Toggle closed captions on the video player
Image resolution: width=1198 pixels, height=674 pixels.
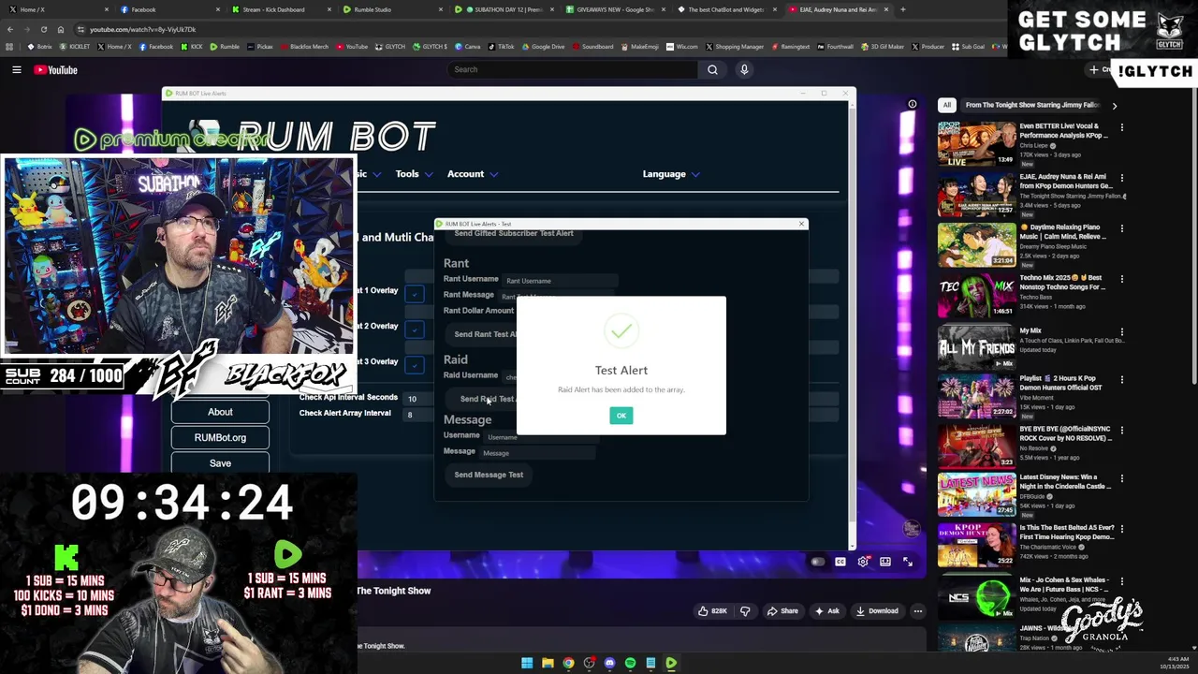pos(840,562)
